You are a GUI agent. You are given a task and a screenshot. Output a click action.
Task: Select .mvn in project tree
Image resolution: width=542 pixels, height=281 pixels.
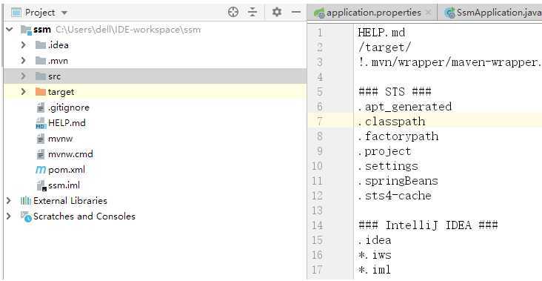pyautogui.click(x=58, y=61)
